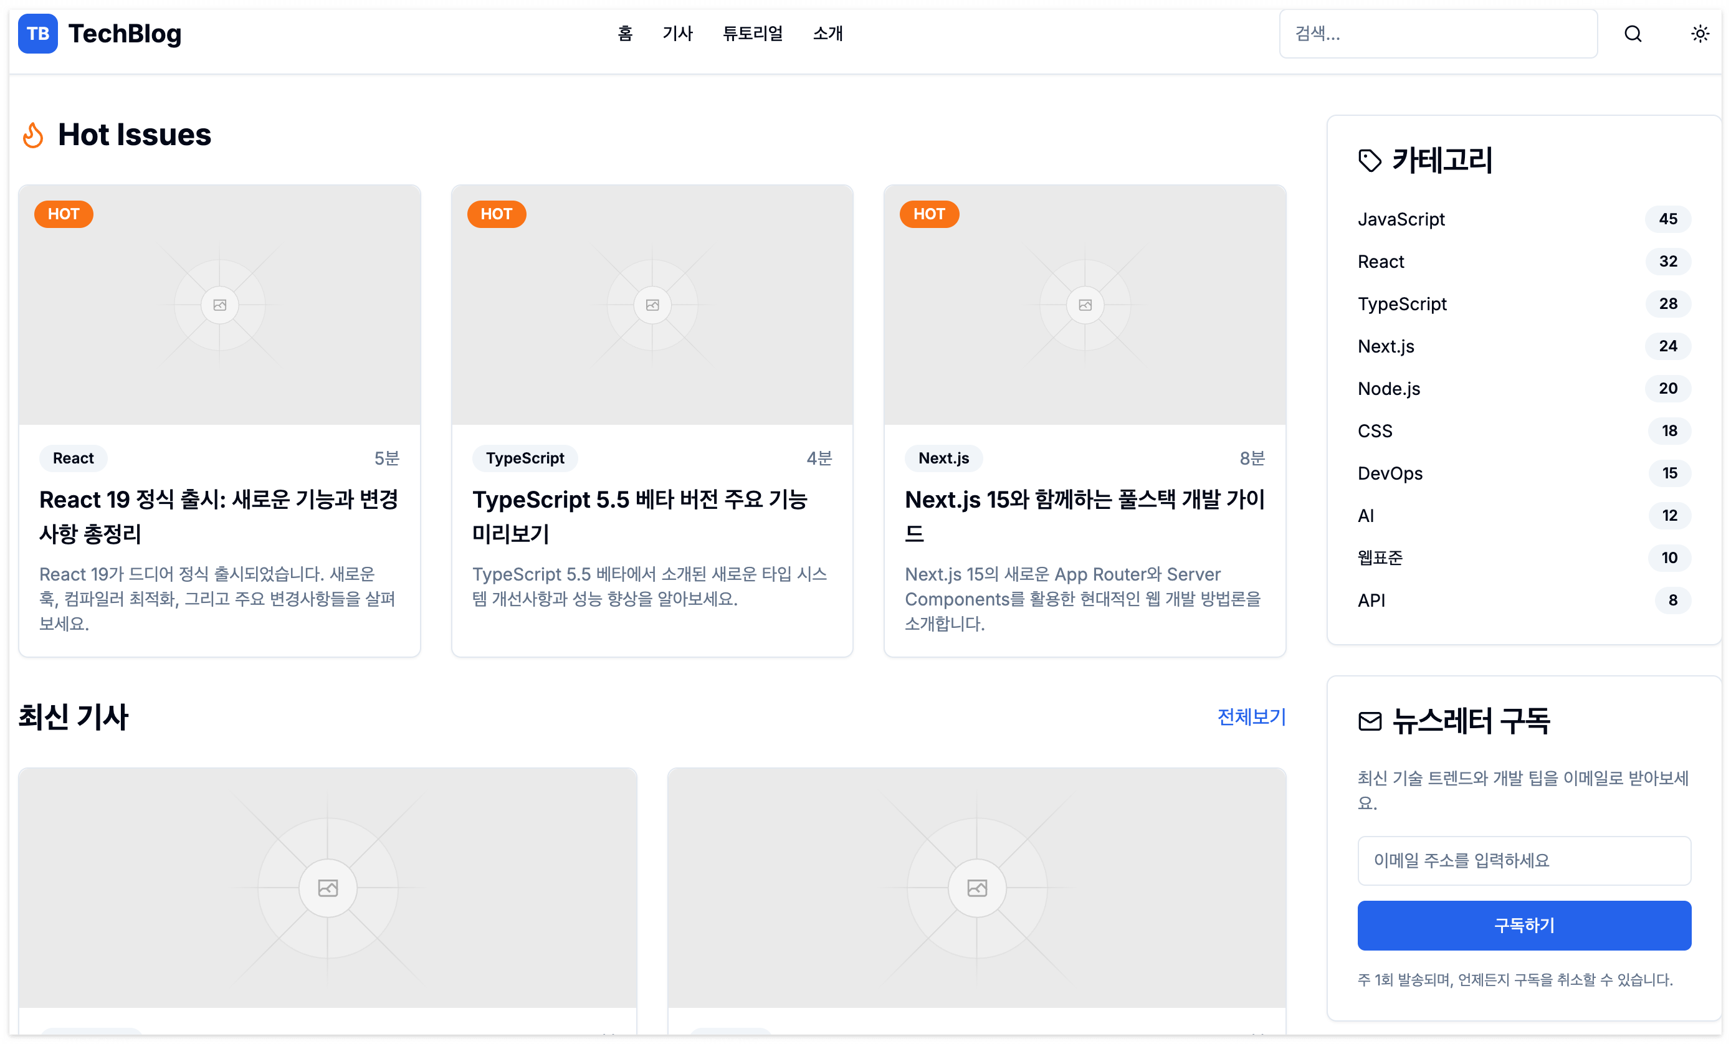Screen dimensions: 1731x1044
Task: Focus the email address input field
Action: point(1523,860)
